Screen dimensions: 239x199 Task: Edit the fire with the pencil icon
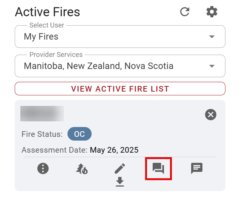pyautogui.click(x=120, y=168)
